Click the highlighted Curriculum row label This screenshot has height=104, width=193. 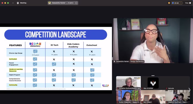(13, 59)
